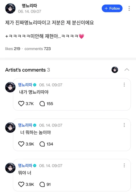View the comments 723 count link

[38, 49]
